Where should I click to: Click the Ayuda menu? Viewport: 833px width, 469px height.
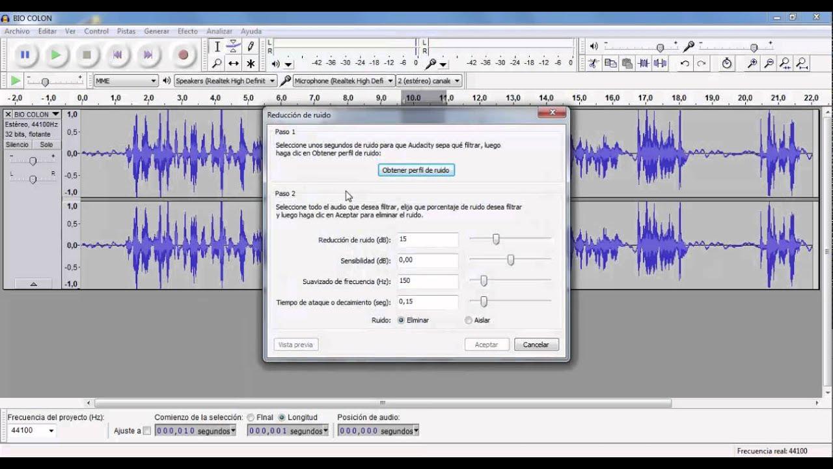(251, 31)
